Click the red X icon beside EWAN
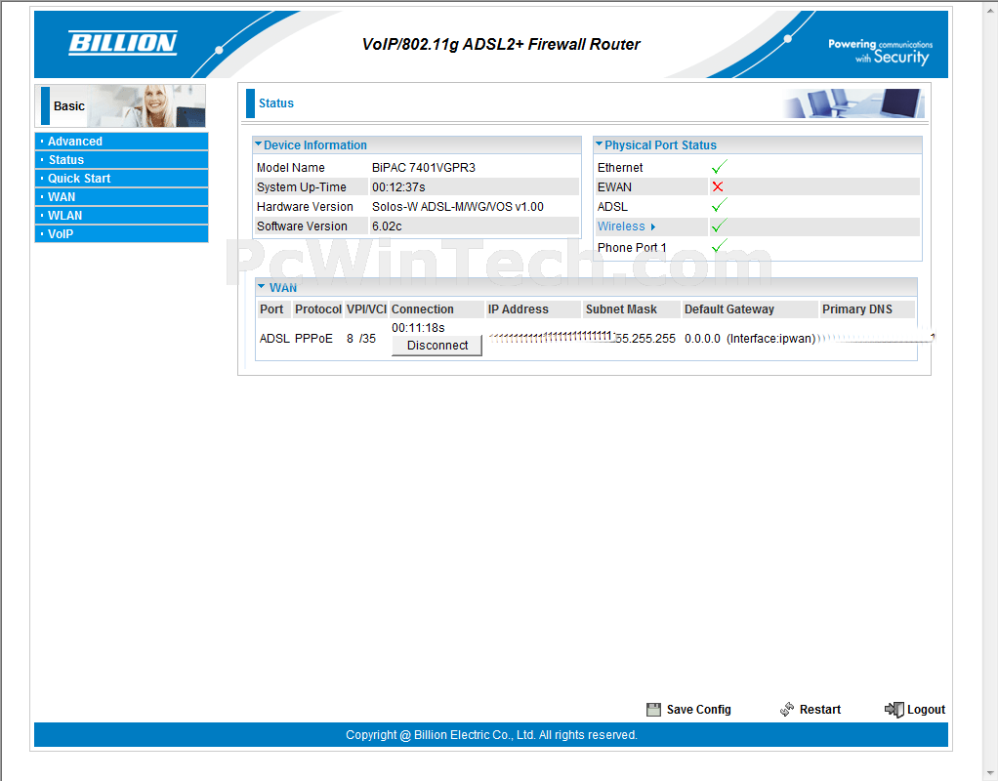 click(x=718, y=187)
